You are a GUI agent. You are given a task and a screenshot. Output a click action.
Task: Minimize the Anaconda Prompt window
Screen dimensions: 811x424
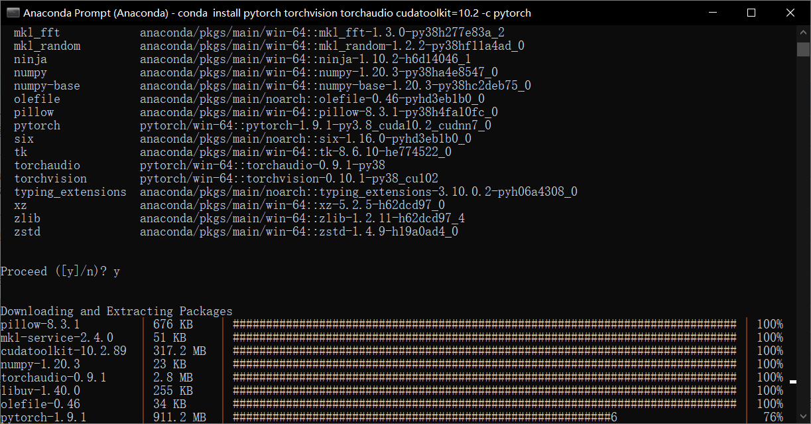712,13
